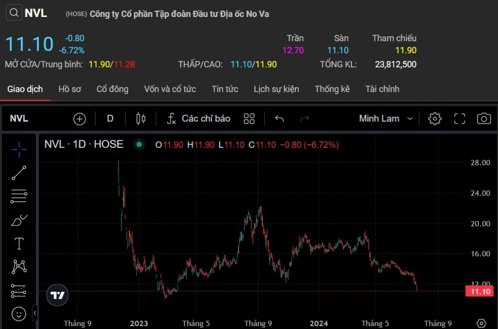The width and height of the screenshot is (498, 329).
Task: Open the Tài chính tab
Action: point(382,89)
